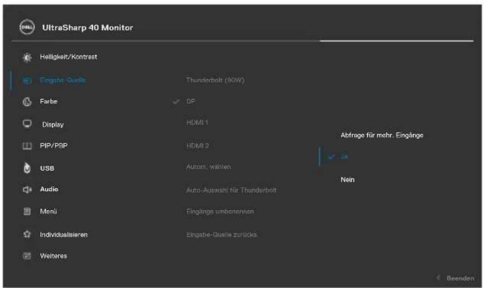The height and width of the screenshot is (288, 484).
Task: Open the Menü settings entry
Action: 49,211
